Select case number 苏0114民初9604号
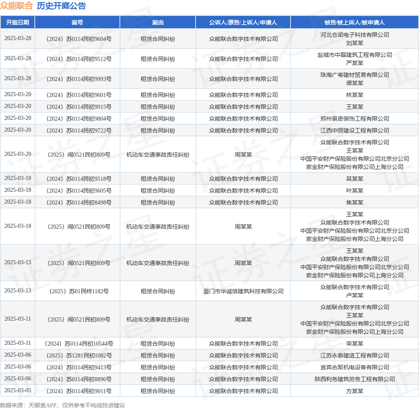 pos(79,39)
